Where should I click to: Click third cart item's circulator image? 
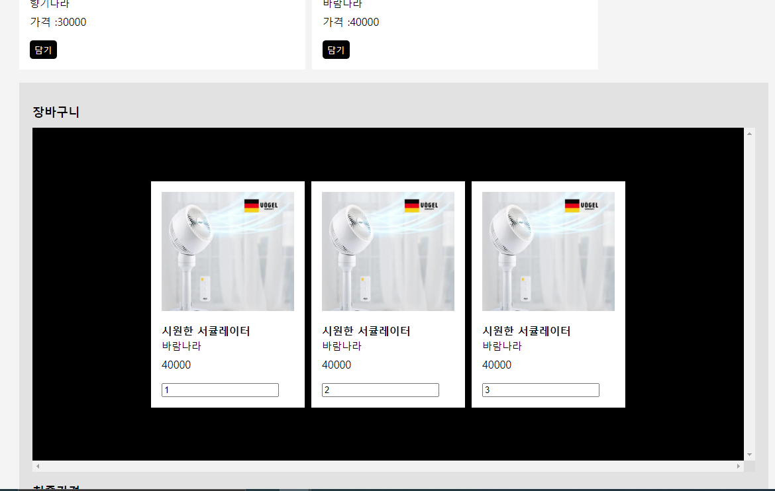click(x=548, y=251)
